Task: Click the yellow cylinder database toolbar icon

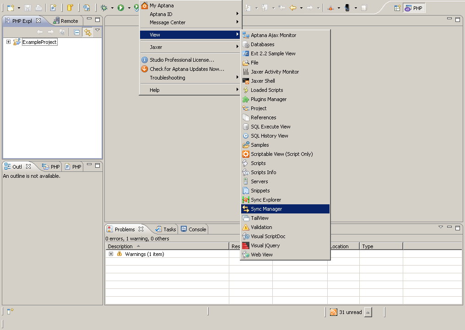Action: point(70,8)
